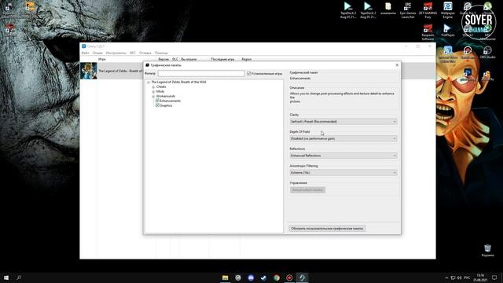Image resolution: width=503 pixels, height=283 pixels.
Task: Open the Clarity preset dropdown
Action: click(x=343, y=122)
